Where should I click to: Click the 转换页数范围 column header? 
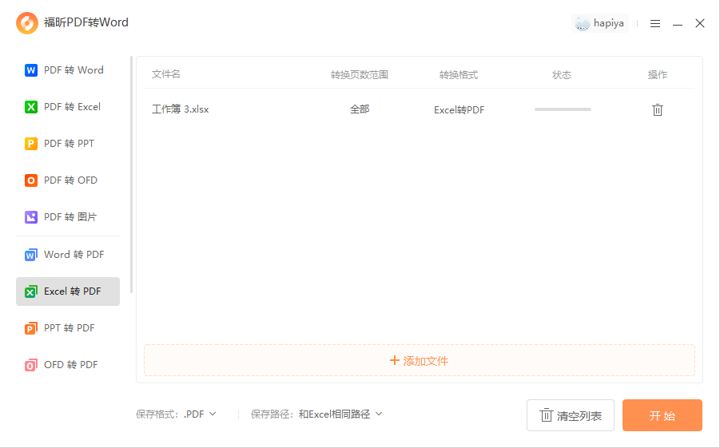(360, 75)
